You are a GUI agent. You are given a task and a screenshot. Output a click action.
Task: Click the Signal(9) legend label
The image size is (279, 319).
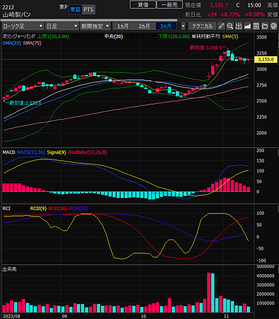tap(57, 152)
